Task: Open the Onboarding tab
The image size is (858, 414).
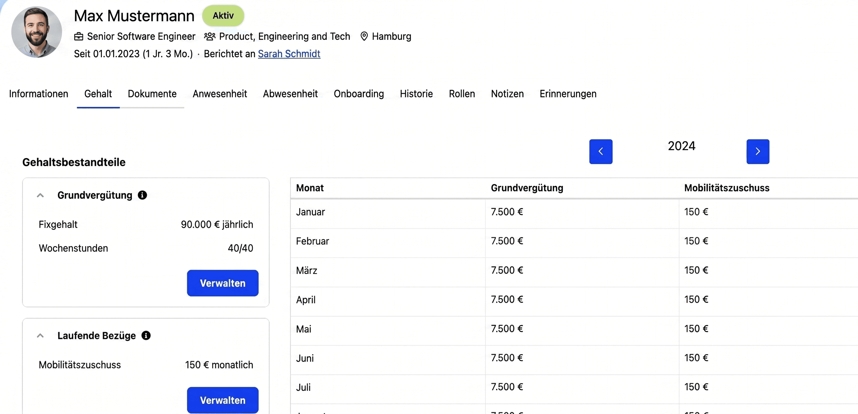Action: click(359, 94)
